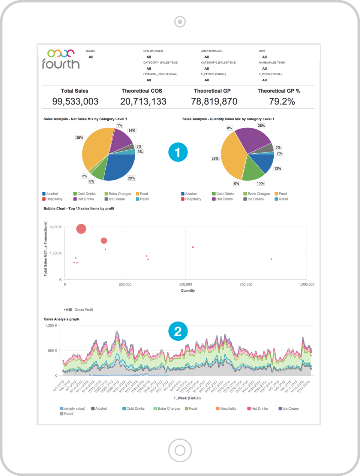Click Retail swatch in Net Sales Mix legend

click(x=138, y=199)
